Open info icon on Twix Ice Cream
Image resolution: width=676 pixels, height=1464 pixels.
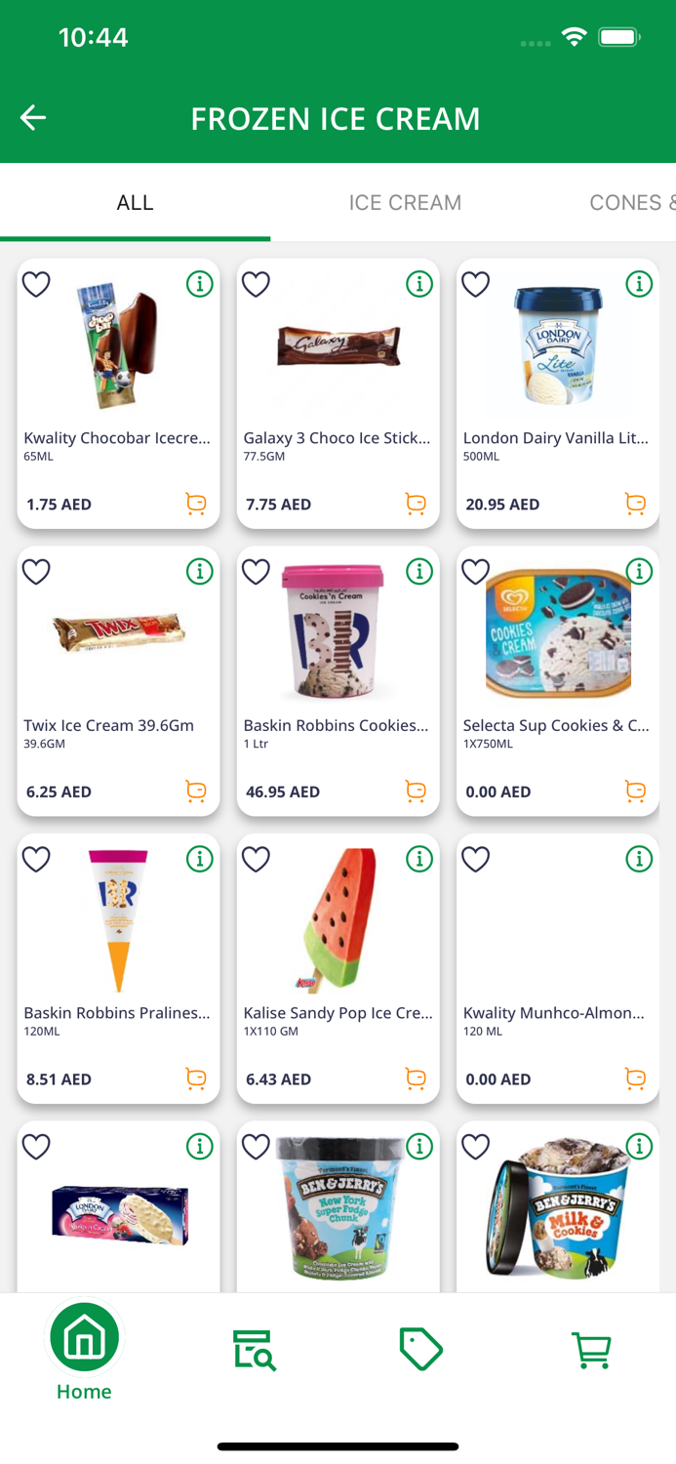(x=200, y=571)
